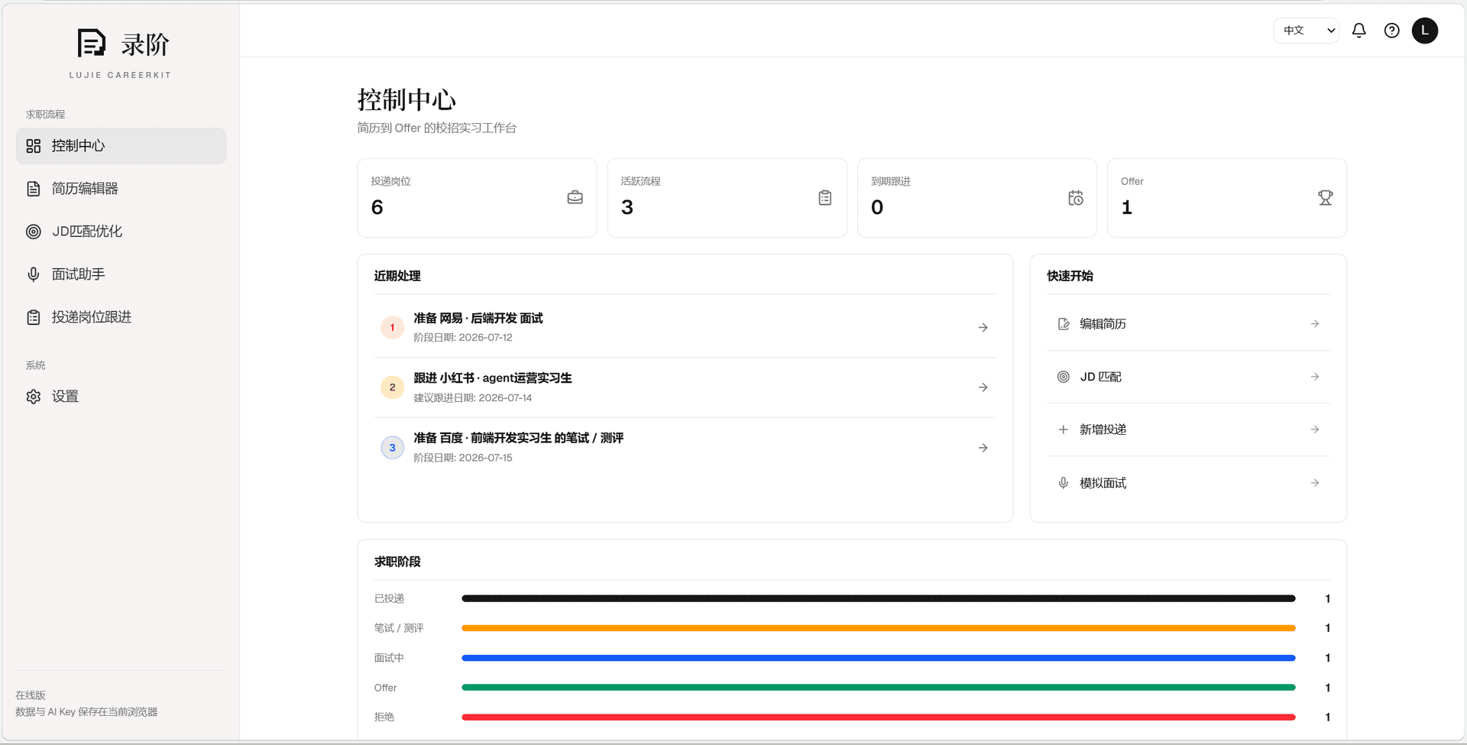
Task: Open the JD 匹配 quick start link
Action: [x=1188, y=377]
